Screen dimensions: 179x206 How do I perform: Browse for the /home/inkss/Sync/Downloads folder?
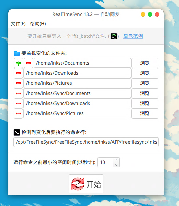145,104
